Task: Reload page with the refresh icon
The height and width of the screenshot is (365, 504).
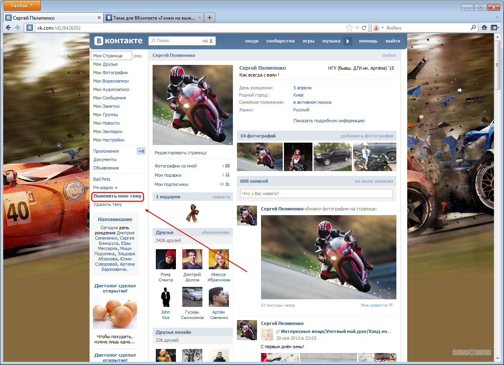Action: point(364,28)
